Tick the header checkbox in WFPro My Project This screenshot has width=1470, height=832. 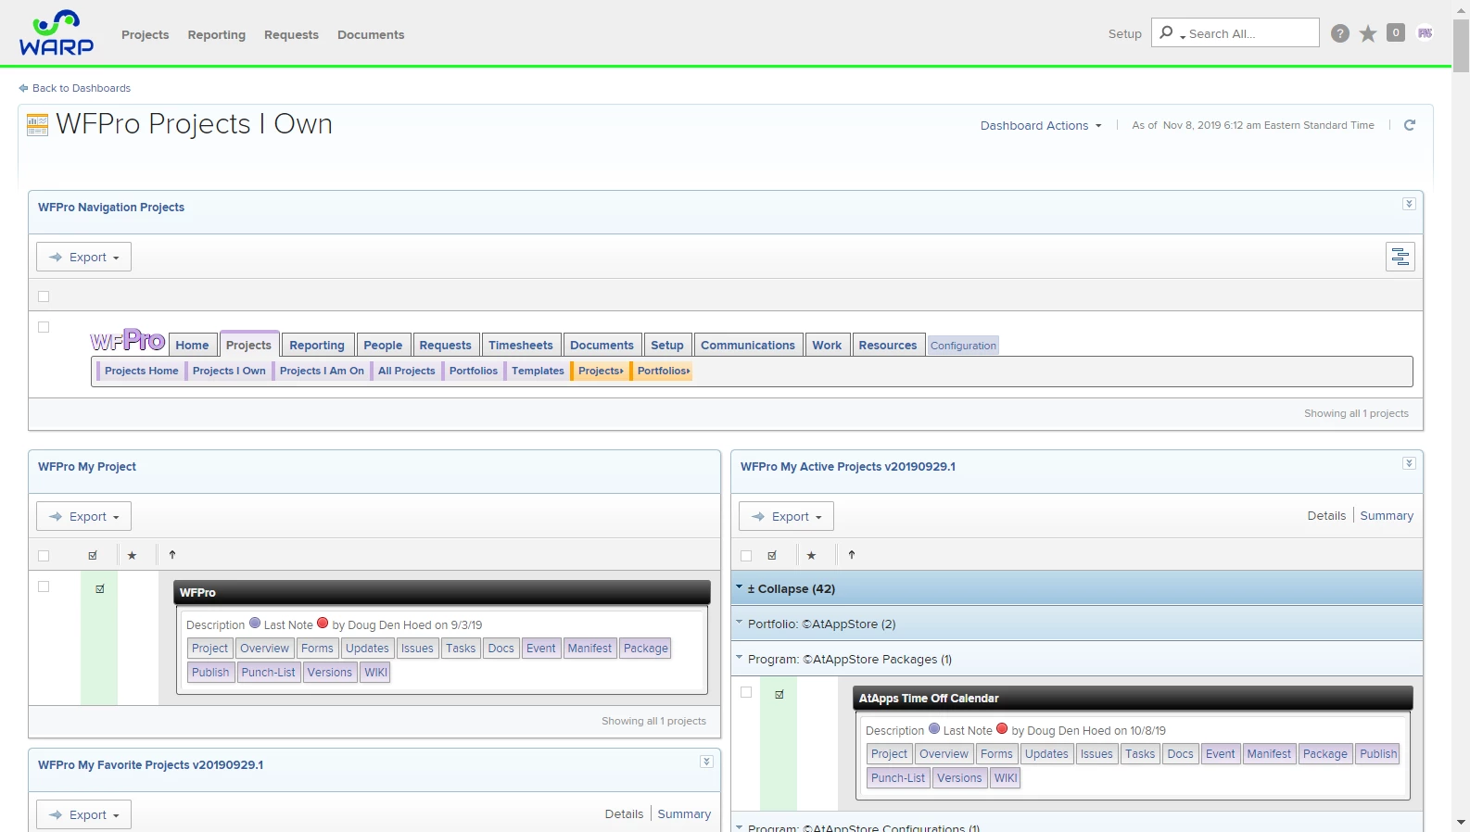(44, 556)
